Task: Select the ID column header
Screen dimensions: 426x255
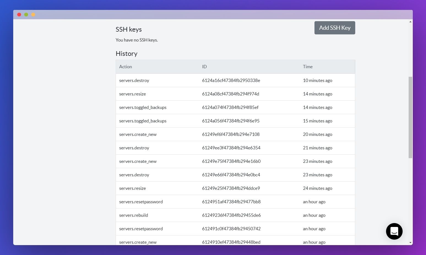Action: pos(204,67)
